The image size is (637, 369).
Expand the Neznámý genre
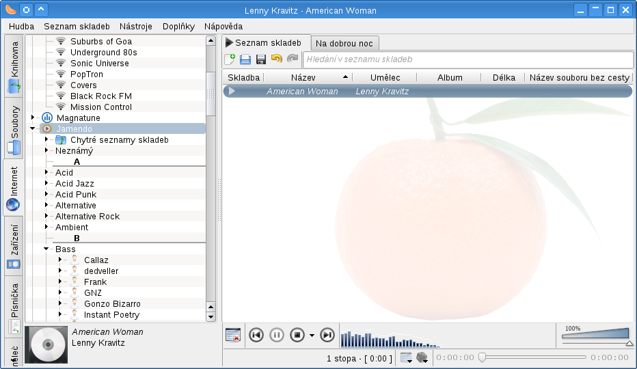(46, 150)
